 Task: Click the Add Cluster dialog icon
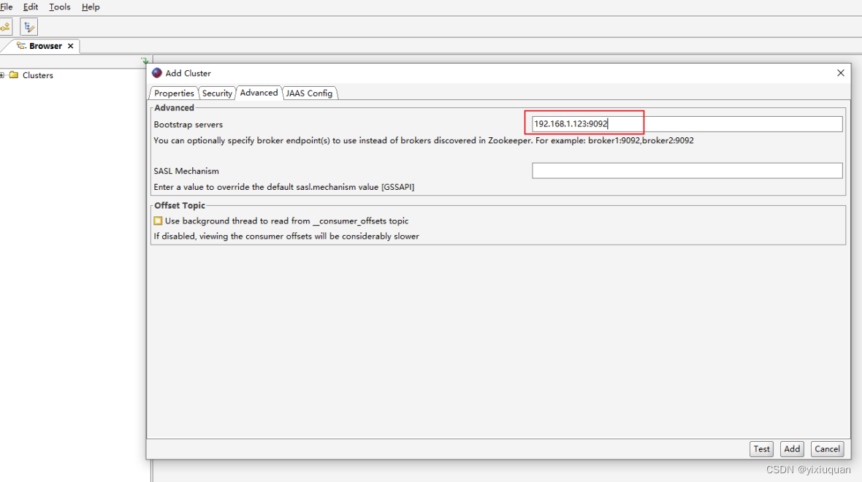coord(156,73)
